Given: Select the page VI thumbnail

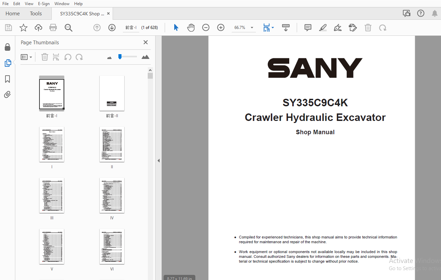Looking at the screenshot, I should pyautogui.click(x=112, y=247).
